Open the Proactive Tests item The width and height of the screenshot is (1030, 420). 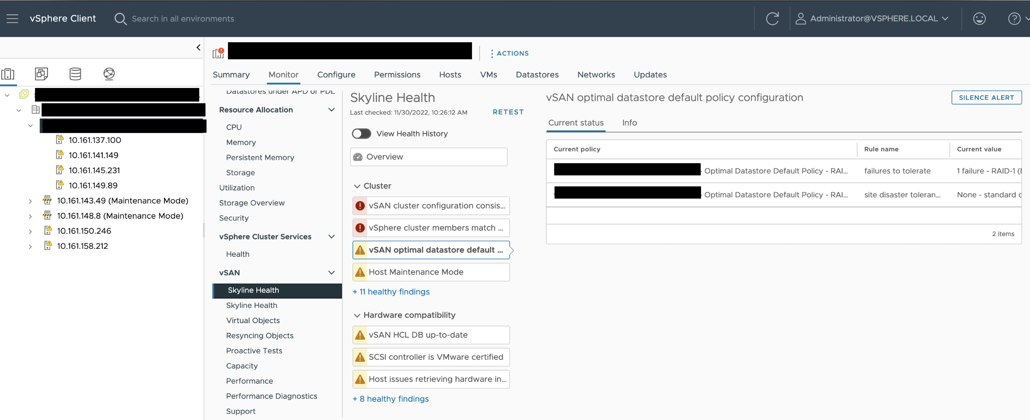click(254, 351)
